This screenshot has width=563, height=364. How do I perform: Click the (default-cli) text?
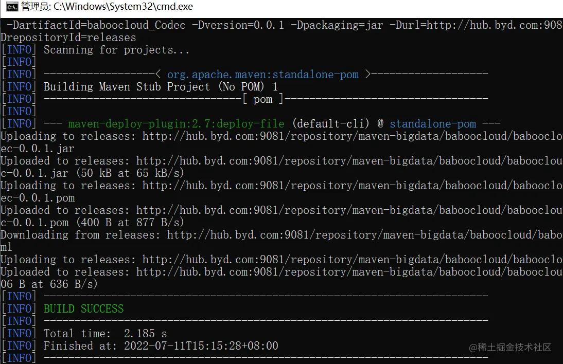click(331, 124)
